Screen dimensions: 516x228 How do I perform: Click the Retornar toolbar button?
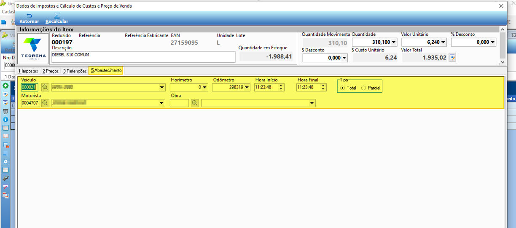29,18
